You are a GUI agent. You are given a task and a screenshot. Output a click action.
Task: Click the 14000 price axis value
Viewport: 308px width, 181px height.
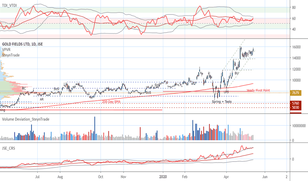[296, 58]
